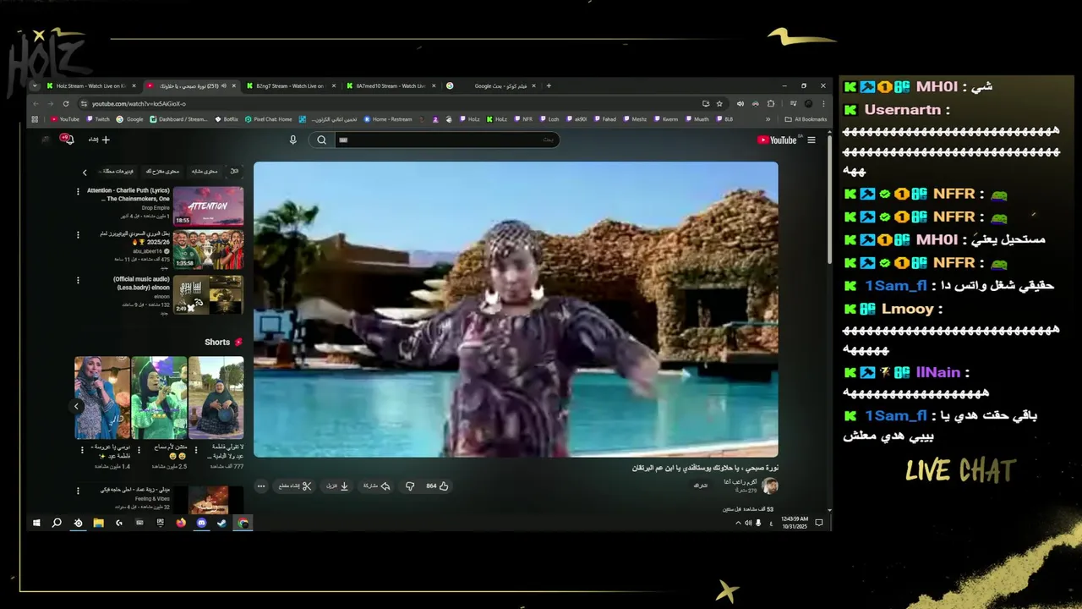1082x609 pixels.
Task: Open the YouTube hamburger guide menu
Action: tap(811, 140)
